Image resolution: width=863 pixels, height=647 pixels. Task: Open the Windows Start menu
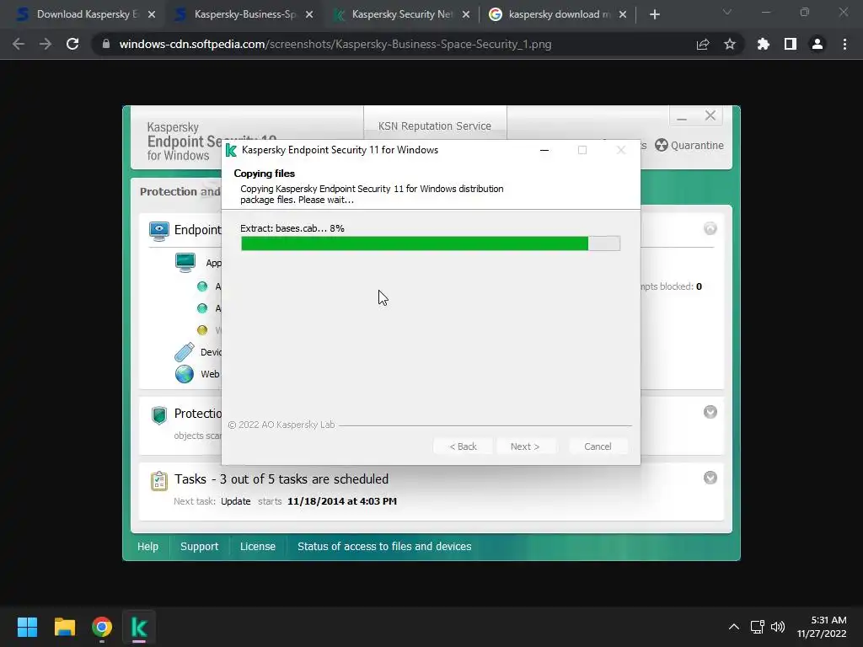pos(27,627)
